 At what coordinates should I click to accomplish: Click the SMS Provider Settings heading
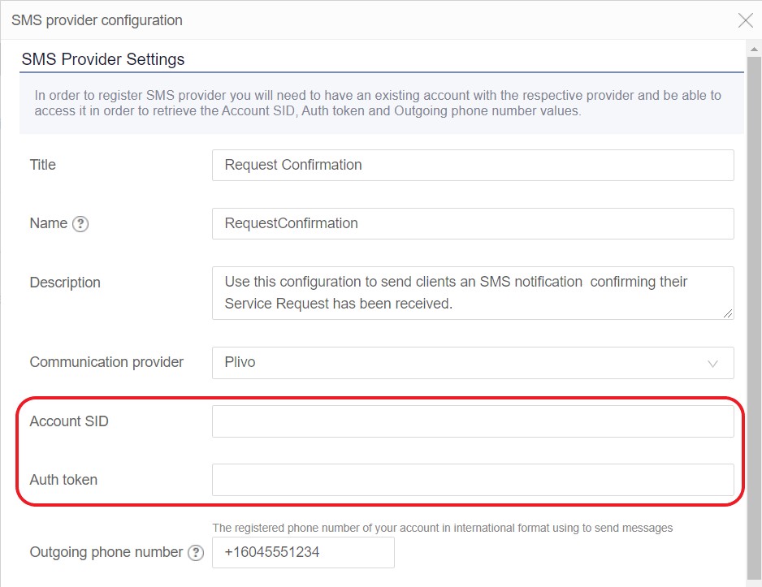click(x=103, y=58)
